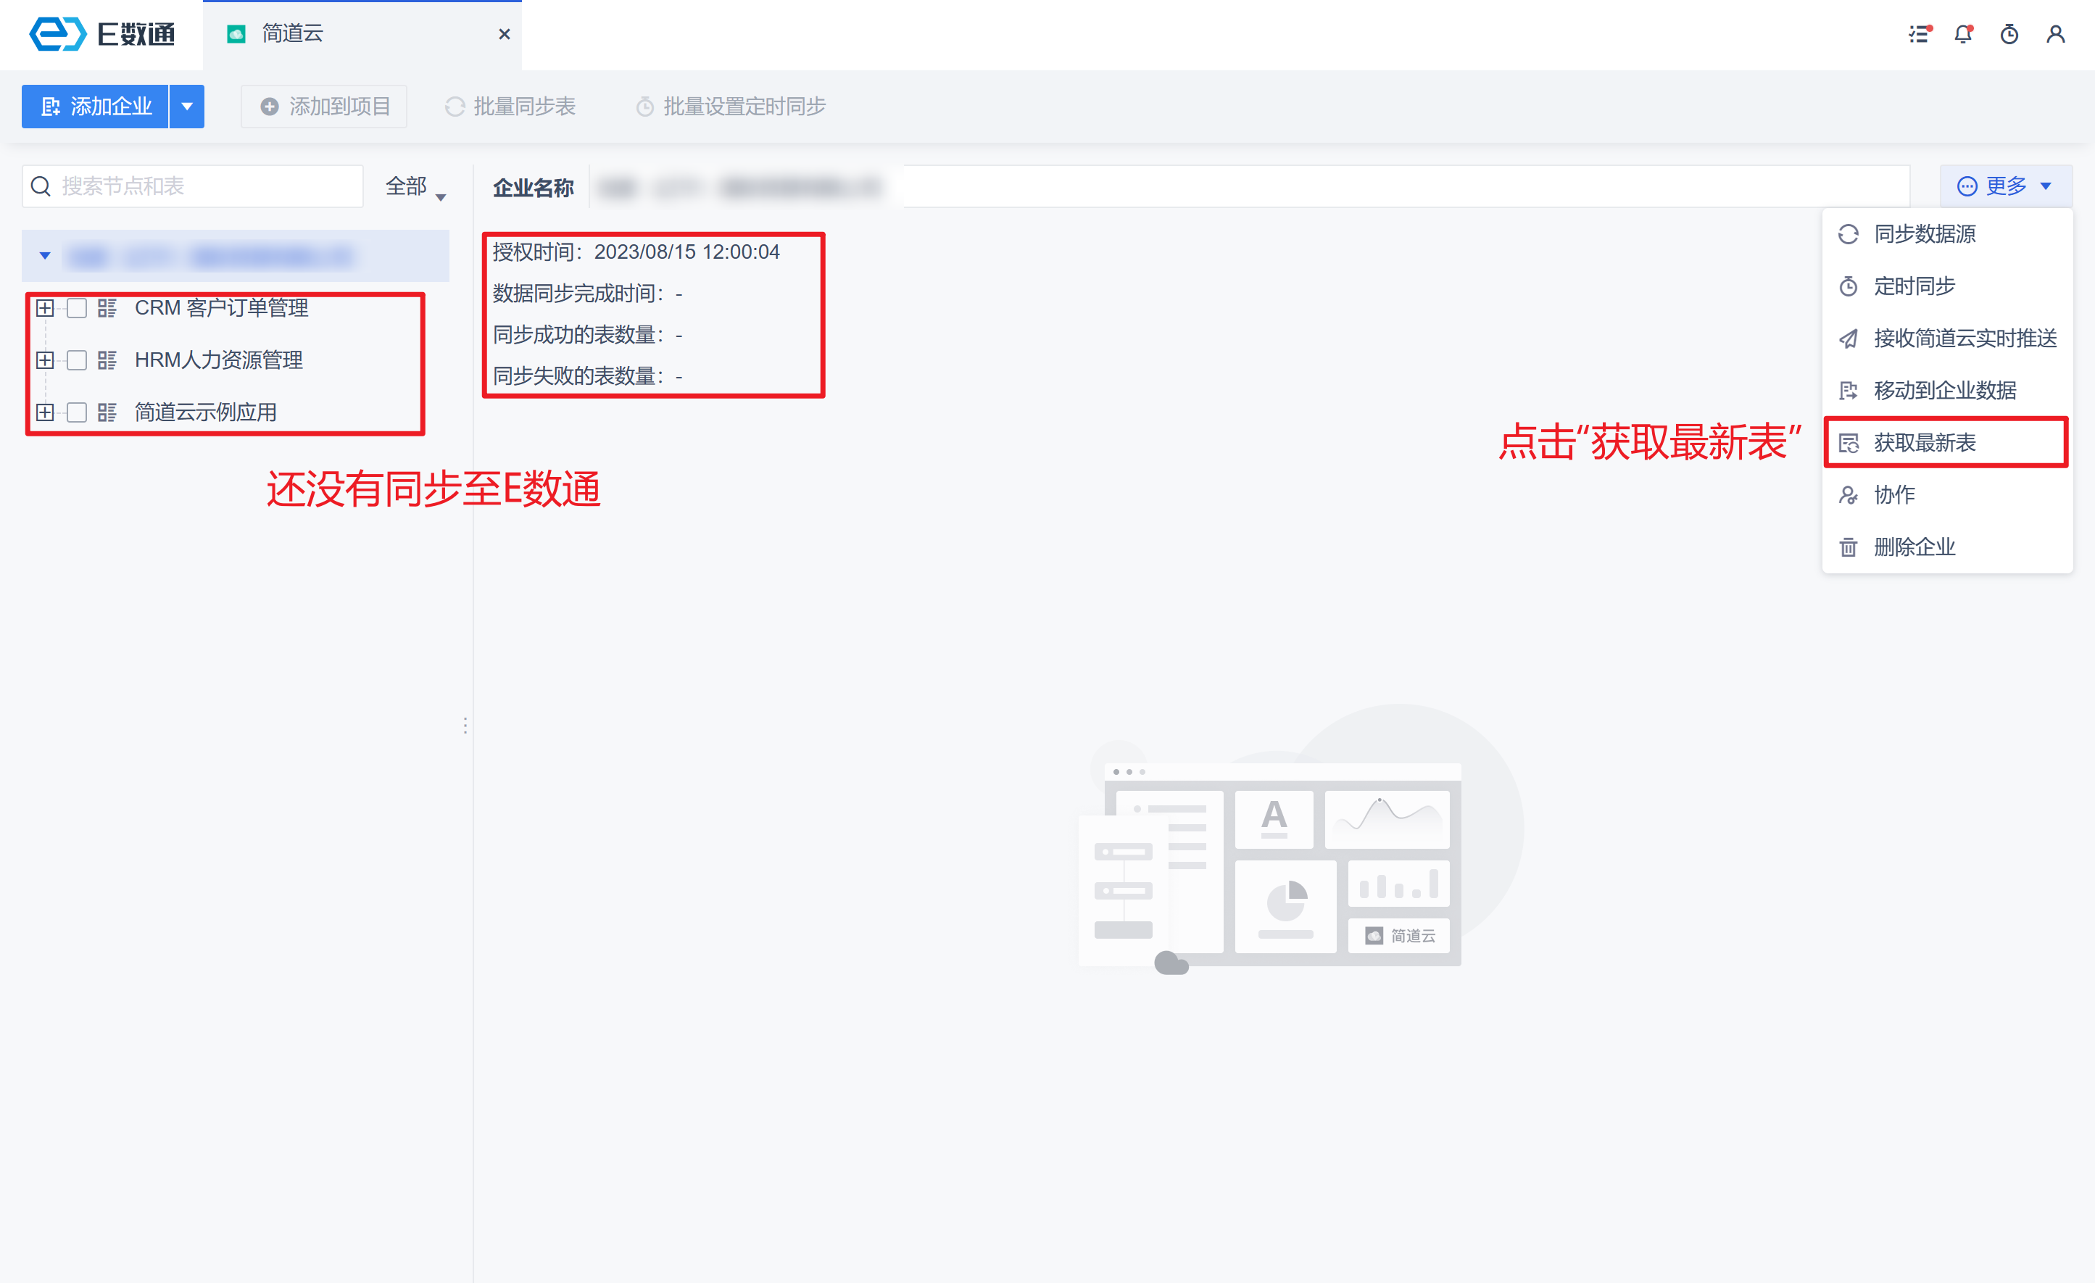Viewport: 2095px width, 1283px height.
Task: Click the timer clock icon in header
Action: coord(2009,34)
